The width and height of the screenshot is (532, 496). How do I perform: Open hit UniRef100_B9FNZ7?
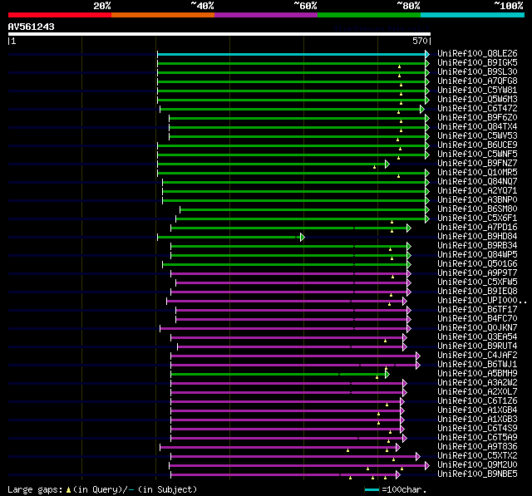point(477,164)
